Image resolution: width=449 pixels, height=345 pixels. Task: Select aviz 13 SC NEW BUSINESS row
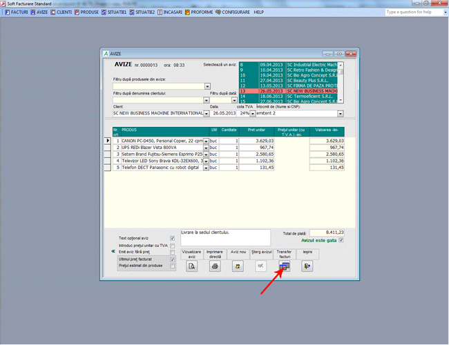point(288,91)
